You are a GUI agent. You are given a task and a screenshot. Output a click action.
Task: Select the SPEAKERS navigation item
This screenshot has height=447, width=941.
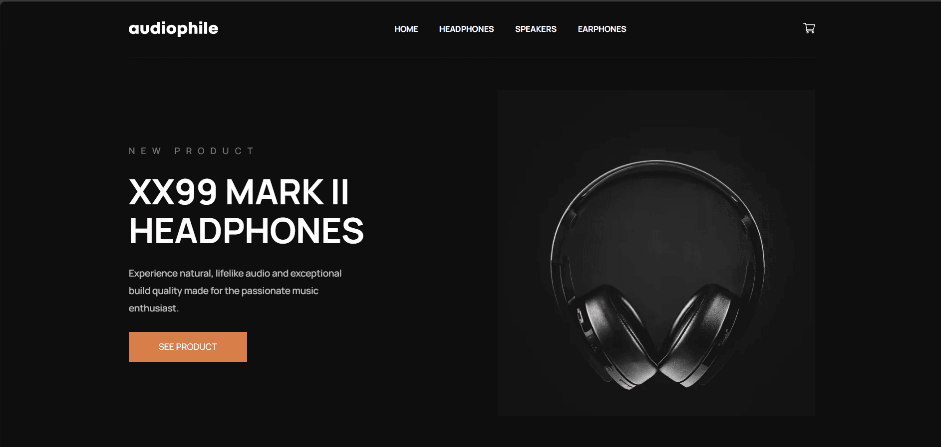pyautogui.click(x=536, y=29)
